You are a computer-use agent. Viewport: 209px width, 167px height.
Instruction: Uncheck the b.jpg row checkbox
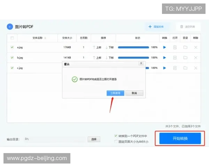click(12, 57)
